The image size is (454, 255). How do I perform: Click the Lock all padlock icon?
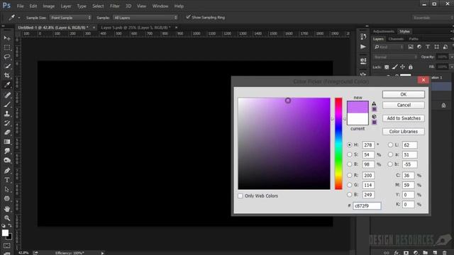[410, 67]
